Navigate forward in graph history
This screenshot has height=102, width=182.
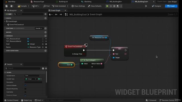pyautogui.click(x=61, y=14)
